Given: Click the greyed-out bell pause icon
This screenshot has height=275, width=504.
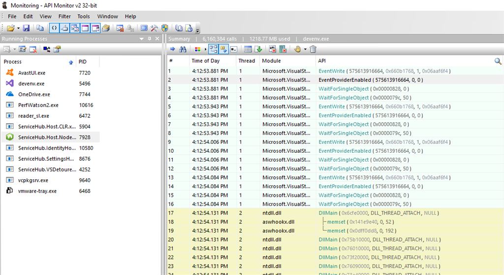Looking at the screenshot, I should (x=130, y=28).
